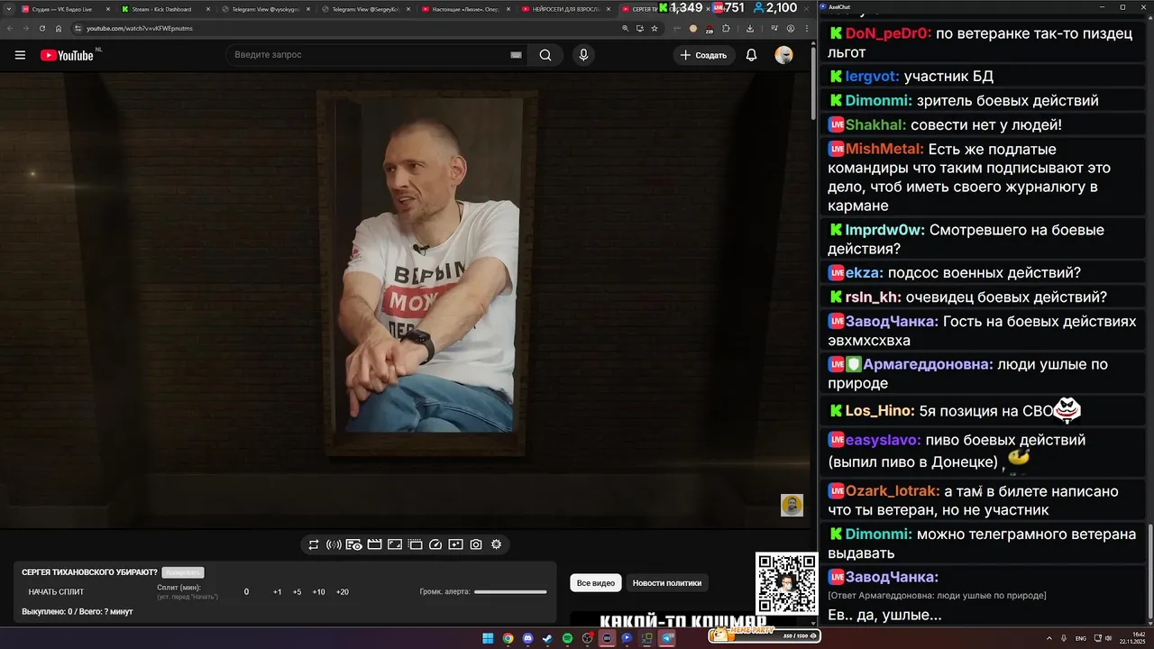This screenshot has height=649, width=1154.
Task: Take a screenshot with the camera icon
Action: pos(476,544)
